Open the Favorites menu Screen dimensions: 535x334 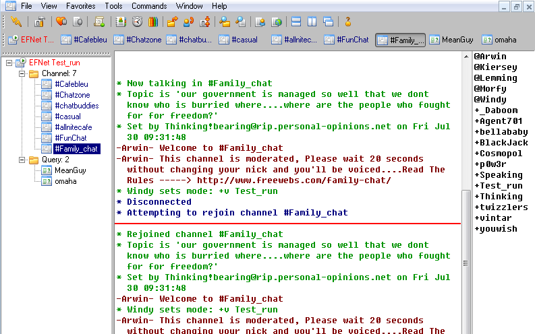(80, 6)
